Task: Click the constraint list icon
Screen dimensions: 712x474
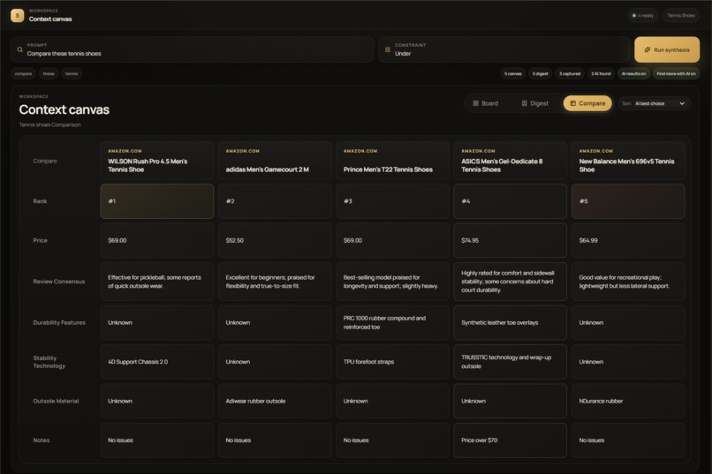Action: tap(387, 49)
